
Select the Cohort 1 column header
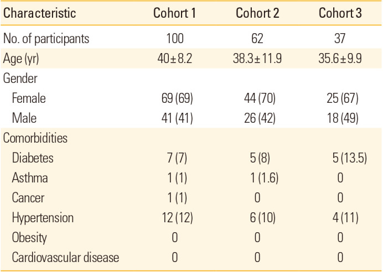[175, 13]
